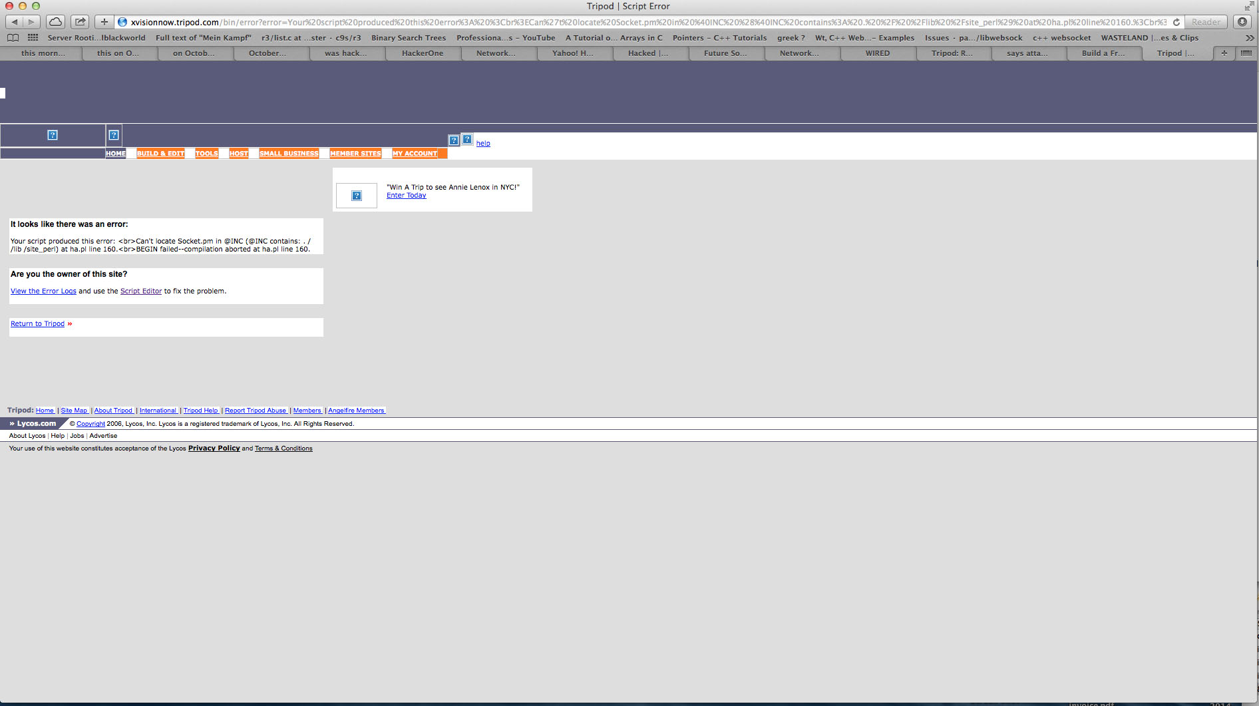Select BUILD & EDIT nav item
This screenshot has height=706, width=1259.
pos(160,154)
